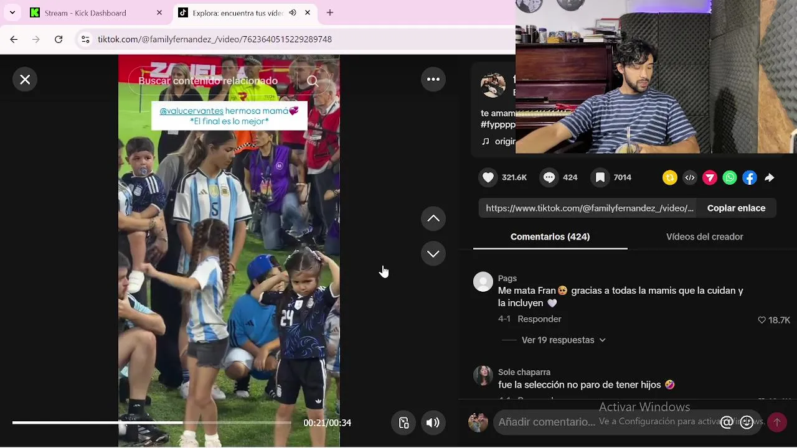This screenshot has width=797, height=448.
Task: Close the TikTok Explora tab
Action: [308, 12]
